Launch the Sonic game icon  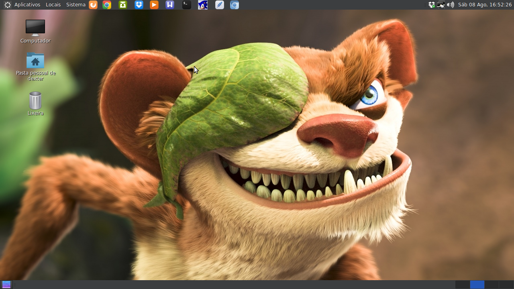203,5
